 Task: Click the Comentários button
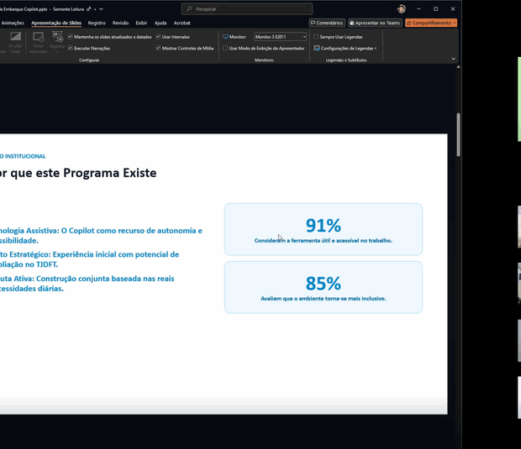tap(327, 23)
